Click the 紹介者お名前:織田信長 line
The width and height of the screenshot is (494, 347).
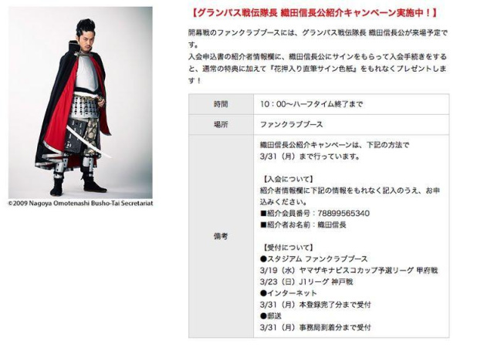[303, 225]
